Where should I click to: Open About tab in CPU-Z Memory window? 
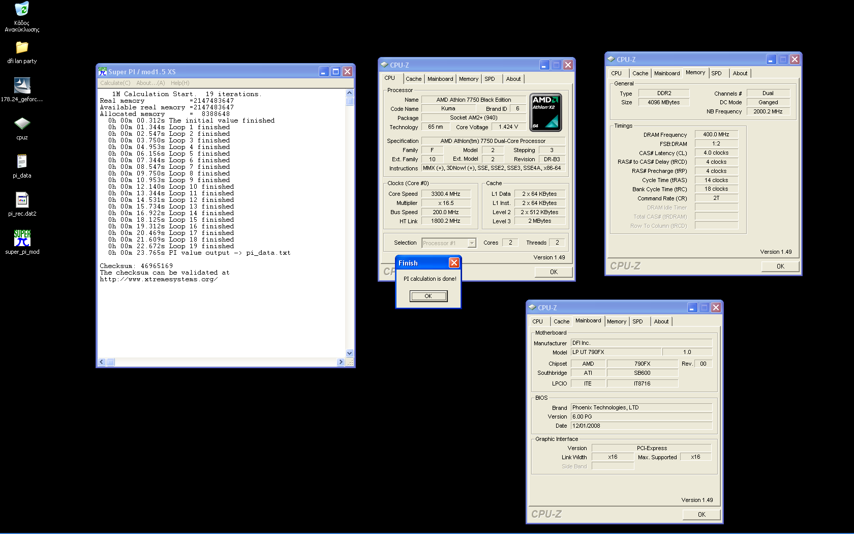740,73
